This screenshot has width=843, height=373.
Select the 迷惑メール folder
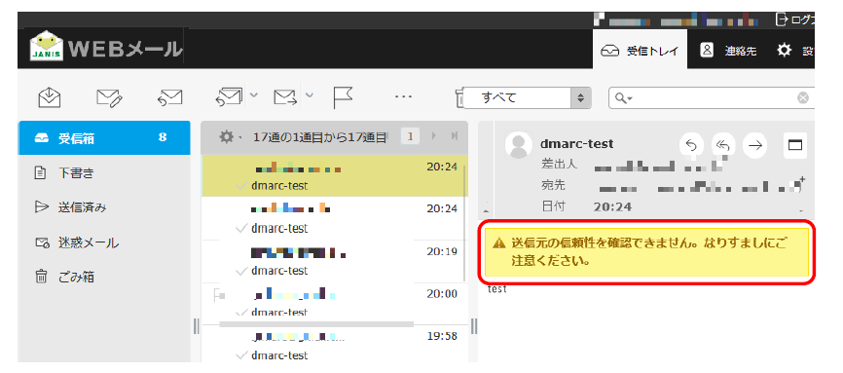(104, 242)
